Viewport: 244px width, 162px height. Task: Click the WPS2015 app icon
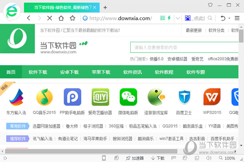pos(212,97)
